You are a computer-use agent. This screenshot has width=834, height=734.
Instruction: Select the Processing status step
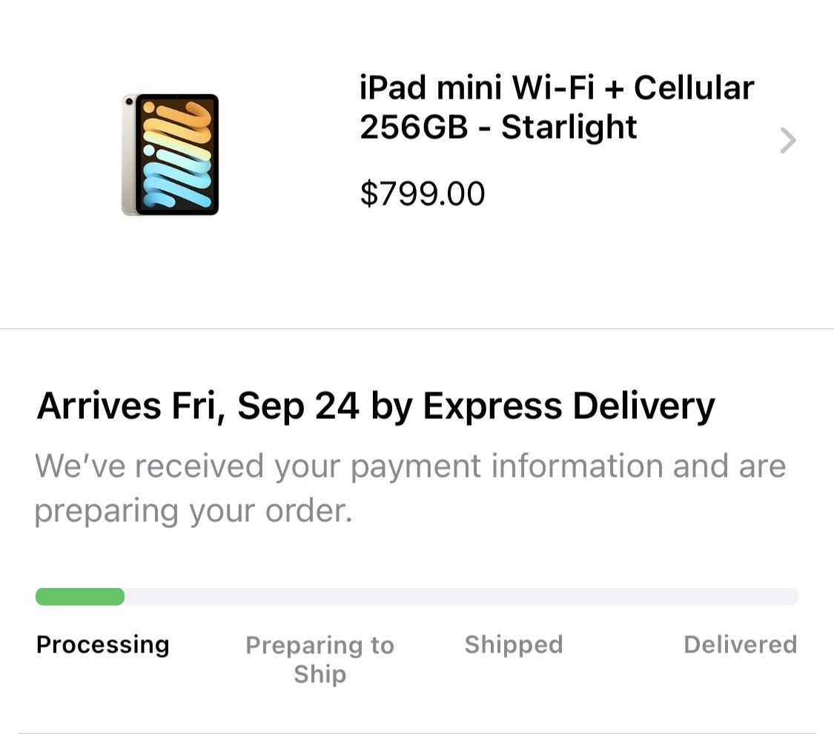102,644
